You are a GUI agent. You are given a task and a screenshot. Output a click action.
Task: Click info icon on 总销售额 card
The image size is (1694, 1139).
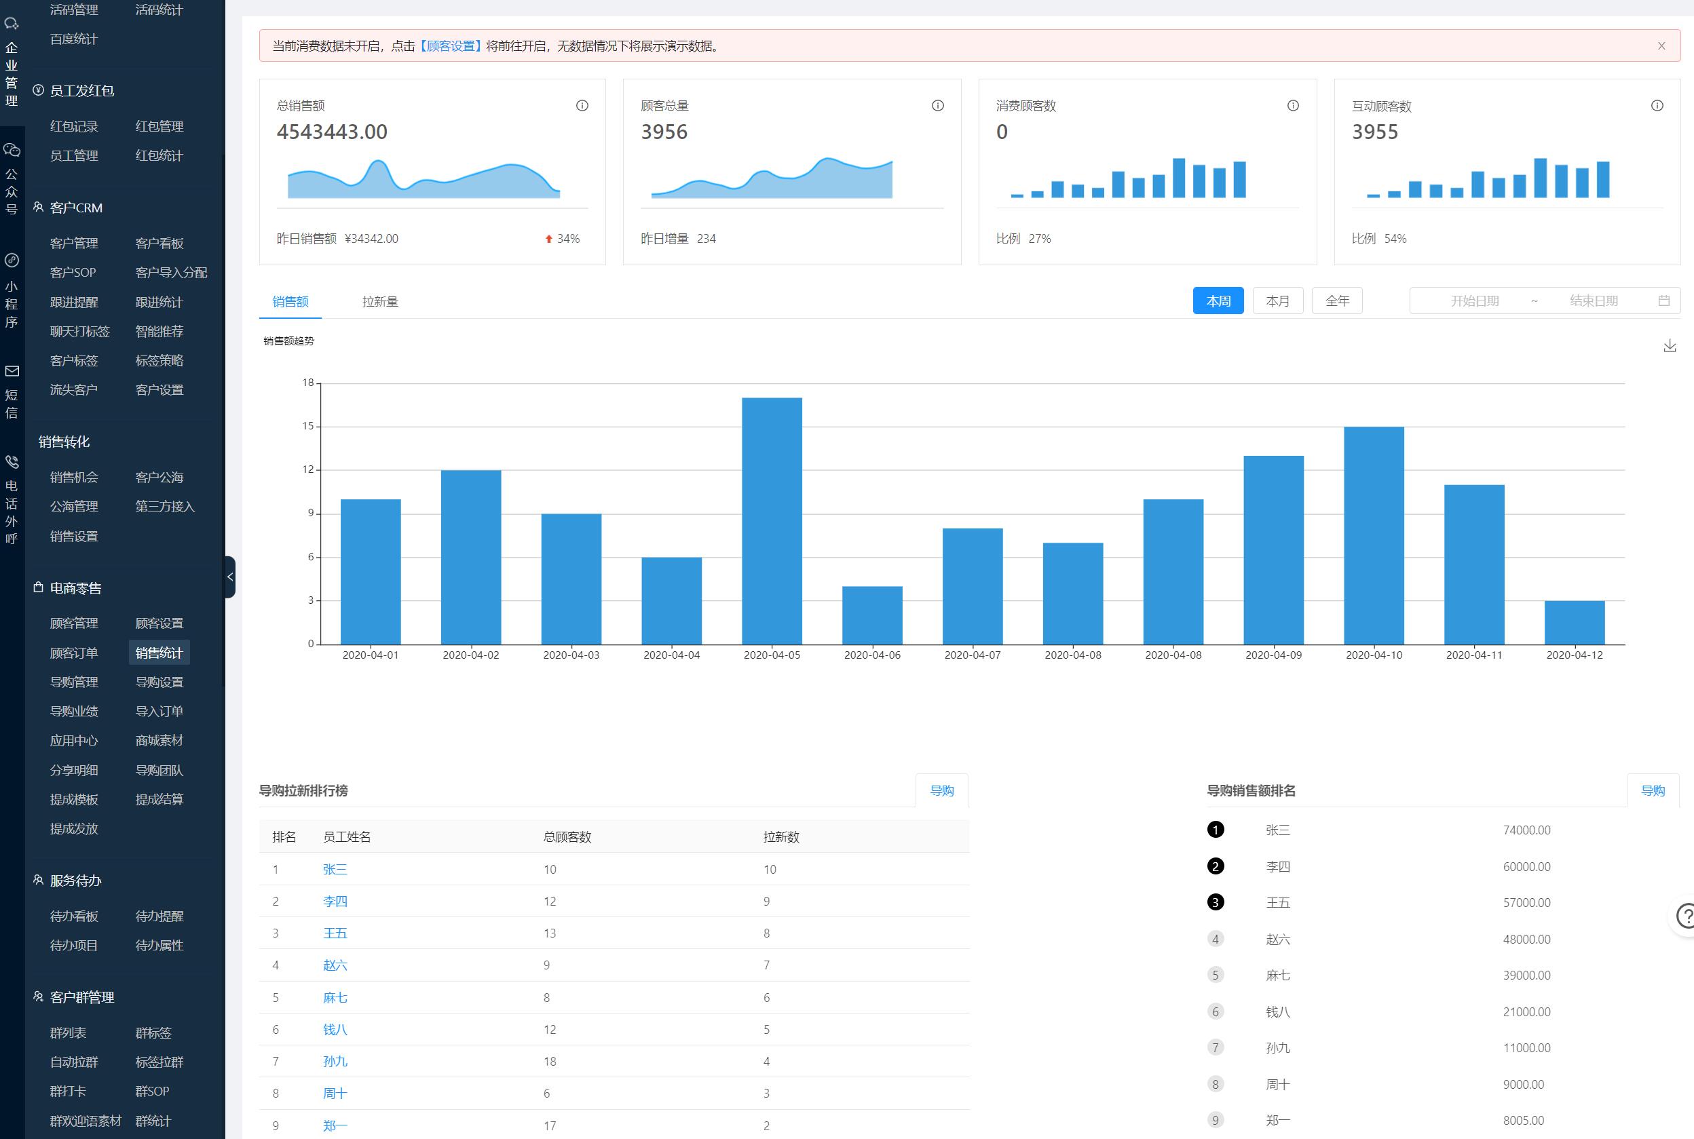click(582, 106)
